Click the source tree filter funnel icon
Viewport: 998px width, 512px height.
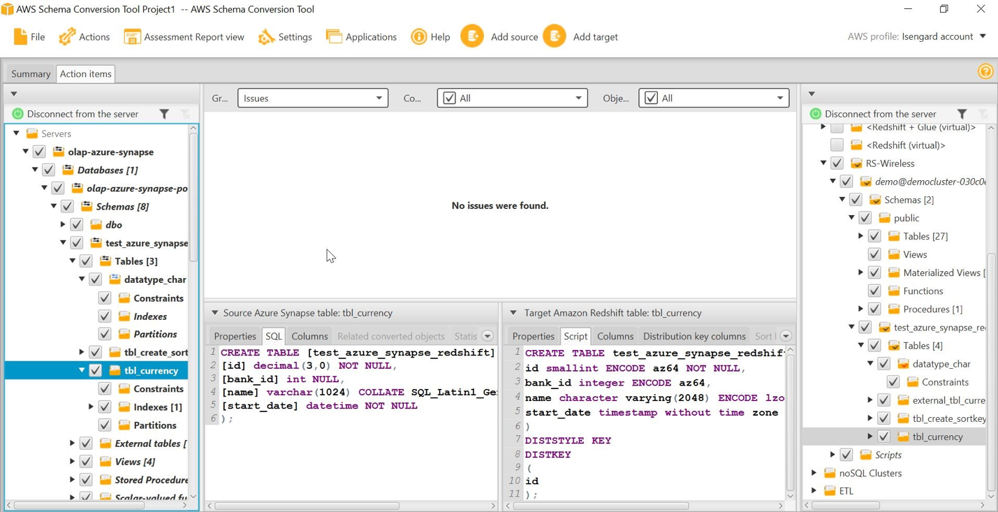164,114
